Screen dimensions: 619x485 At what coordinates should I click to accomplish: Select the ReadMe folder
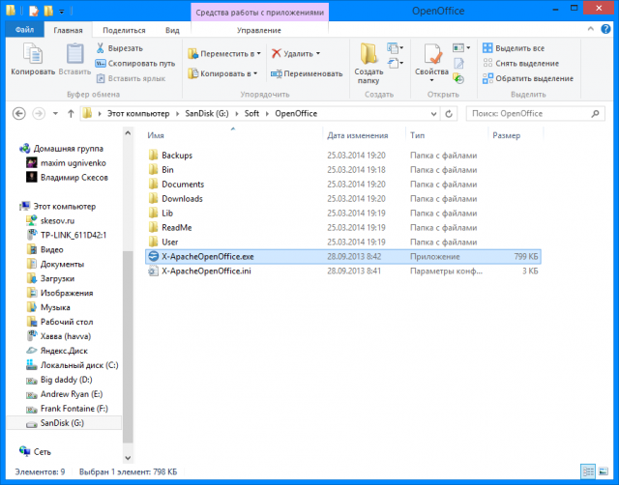tap(343, 227)
